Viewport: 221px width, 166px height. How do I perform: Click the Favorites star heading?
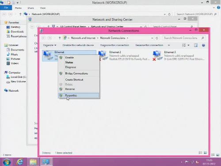point(12,23)
